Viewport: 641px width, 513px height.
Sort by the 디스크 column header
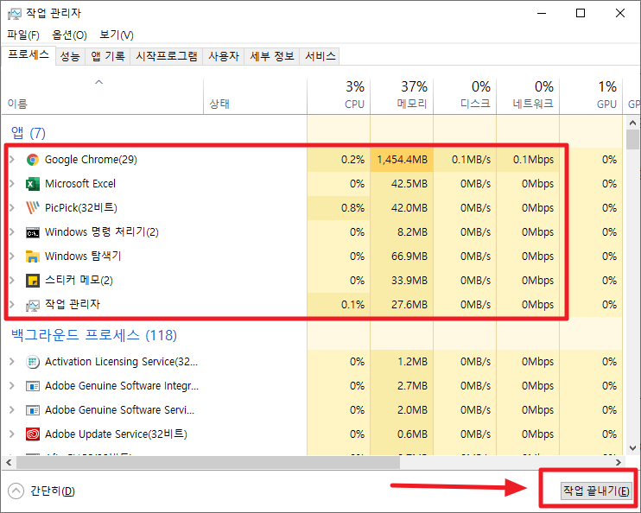point(465,96)
